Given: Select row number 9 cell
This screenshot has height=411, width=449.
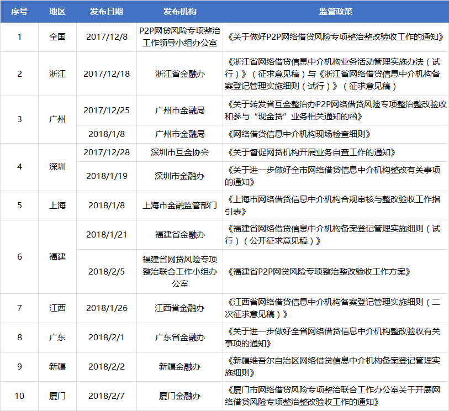Looking at the screenshot, I should point(19,366).
